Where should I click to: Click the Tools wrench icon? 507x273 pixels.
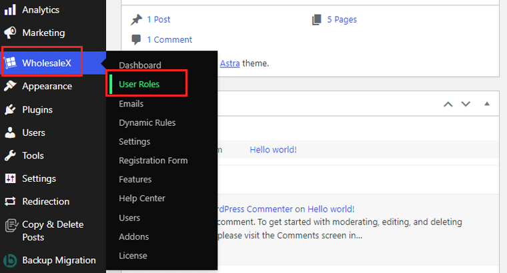point(10,155)
